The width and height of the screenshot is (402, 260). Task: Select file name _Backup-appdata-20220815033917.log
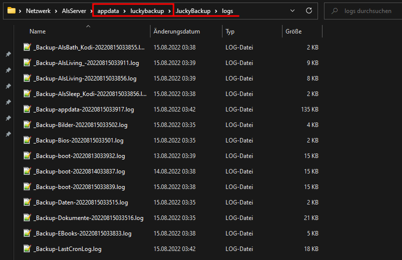(x=83, y=109)
